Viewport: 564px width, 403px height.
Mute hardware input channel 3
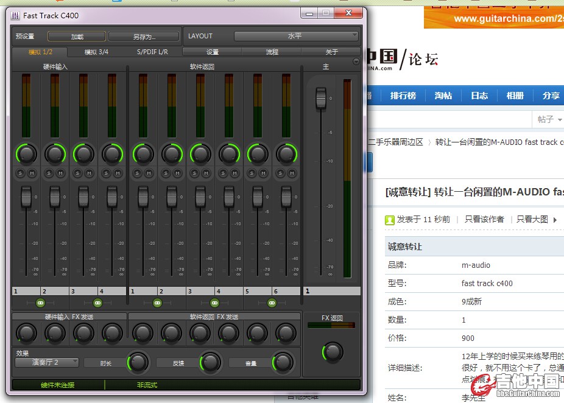[x=89, y=173]
